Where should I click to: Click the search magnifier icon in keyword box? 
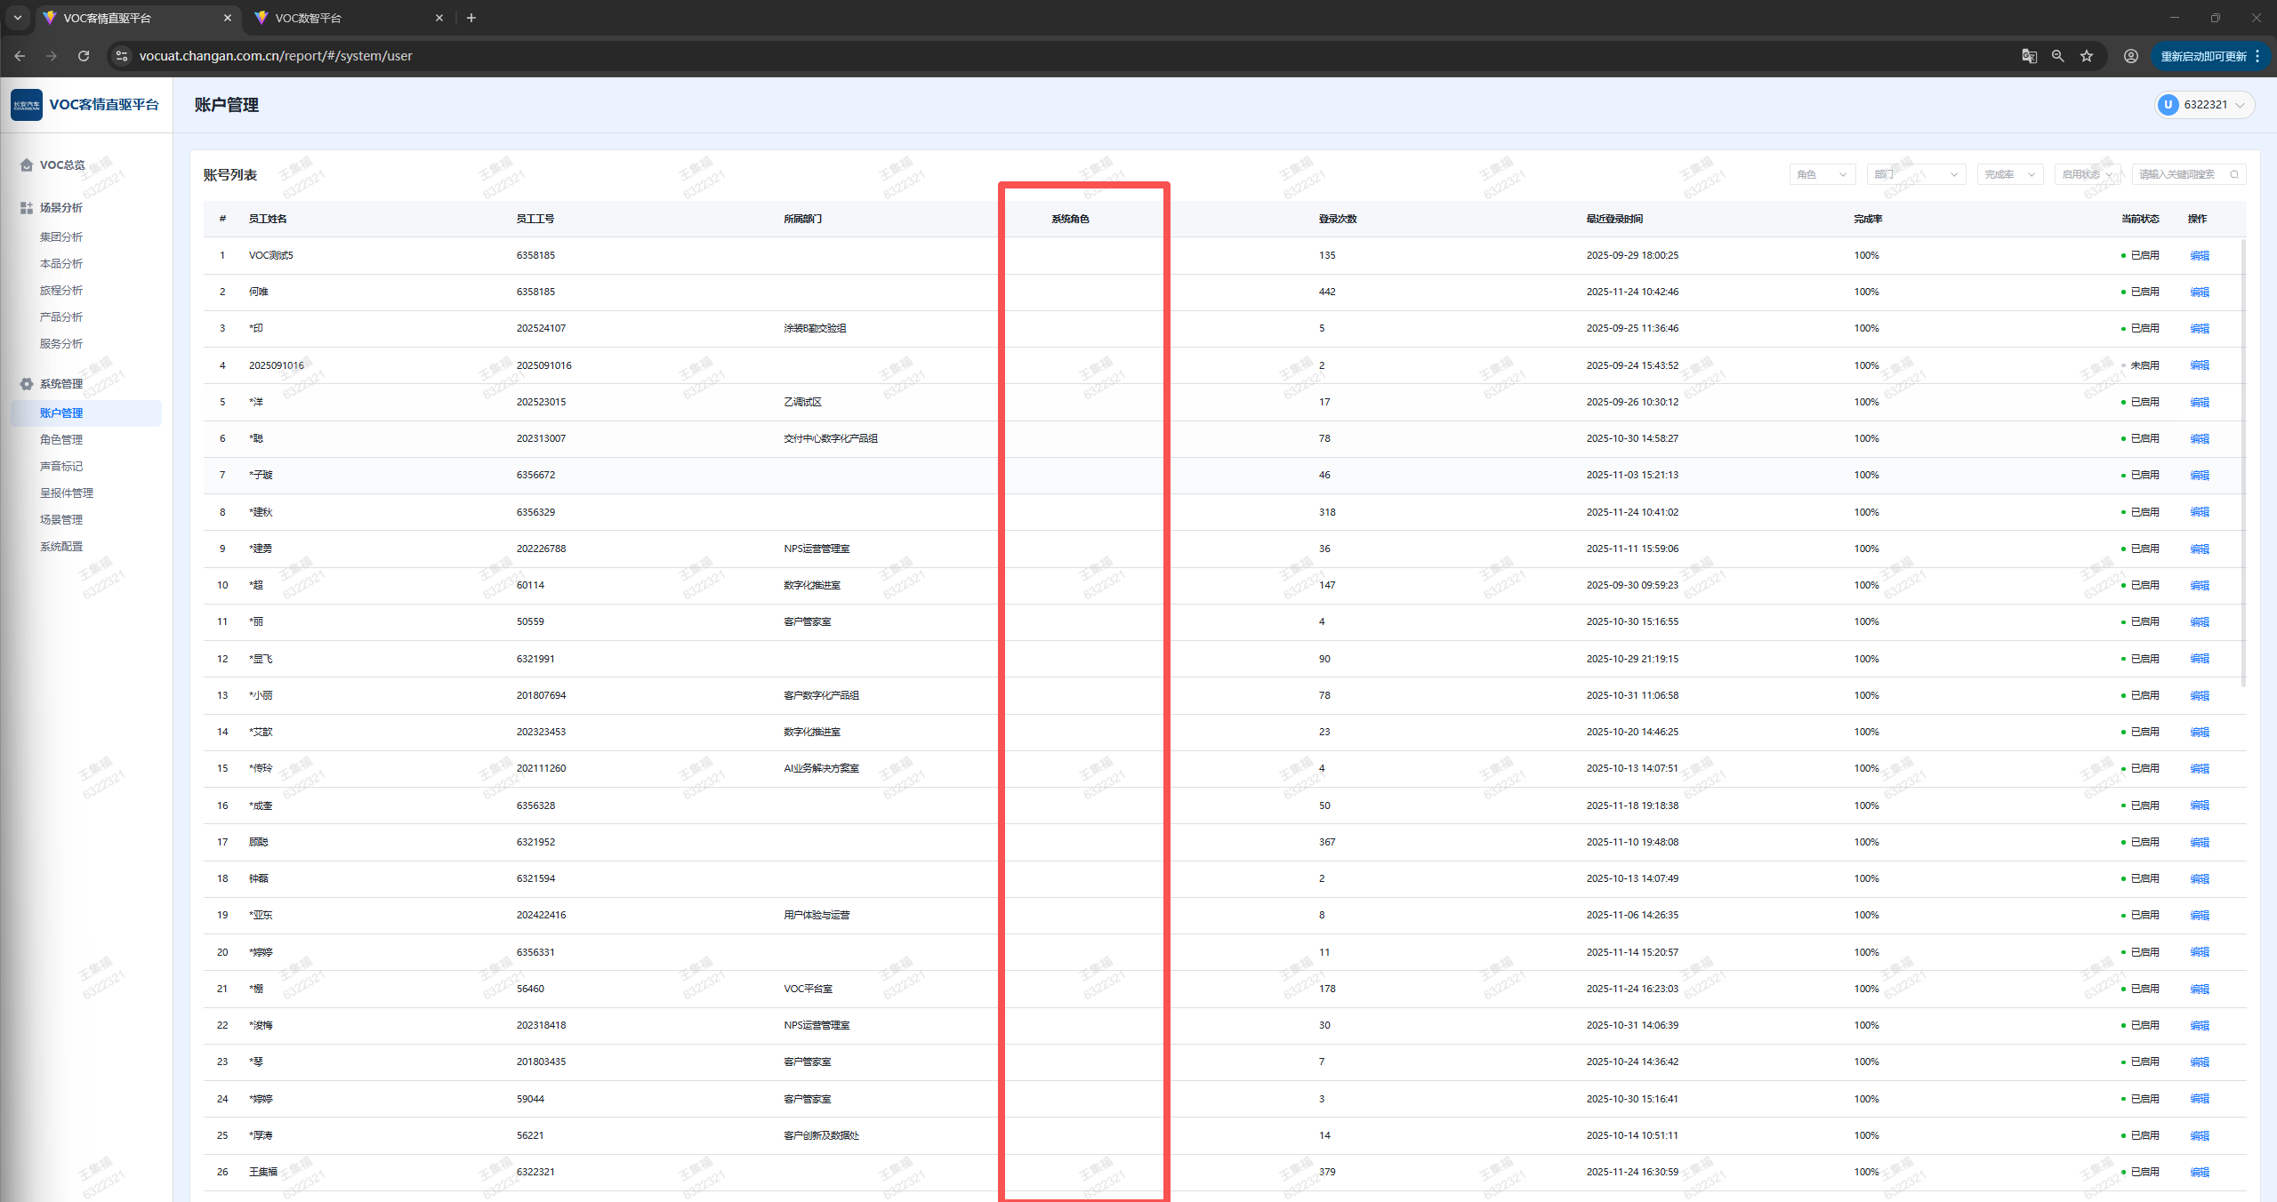[2234, 175]
